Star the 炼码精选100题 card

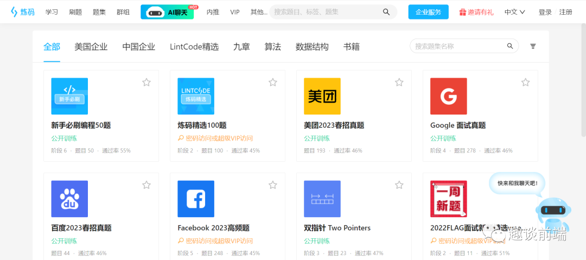273,83
